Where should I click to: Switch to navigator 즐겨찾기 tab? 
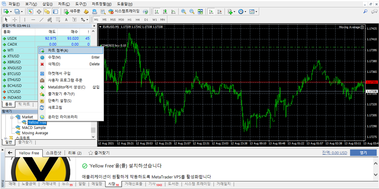coord(25,142)
